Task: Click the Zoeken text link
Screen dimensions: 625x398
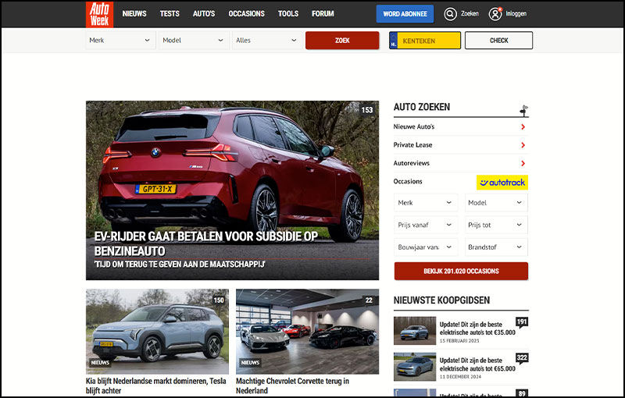Action: 470,13
